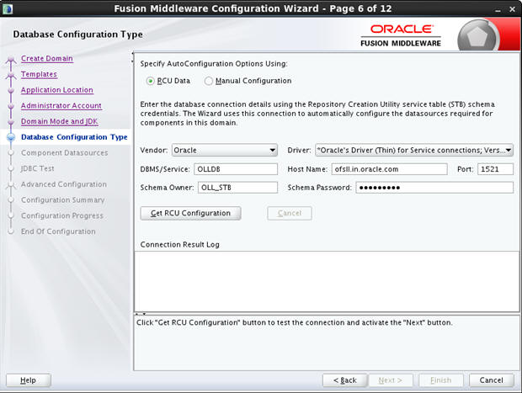Click the End Of Configuration step
The image size is (522, 393).
coord(58,231)
